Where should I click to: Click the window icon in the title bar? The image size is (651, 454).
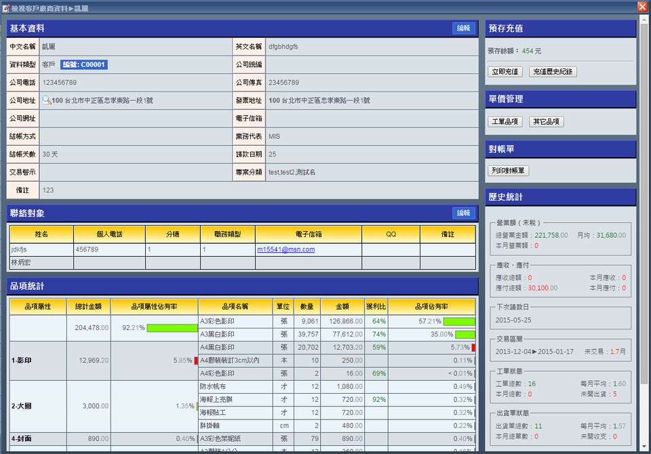[6, 7]
